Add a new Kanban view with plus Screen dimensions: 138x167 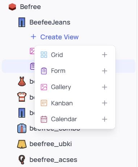coord(104,103)
